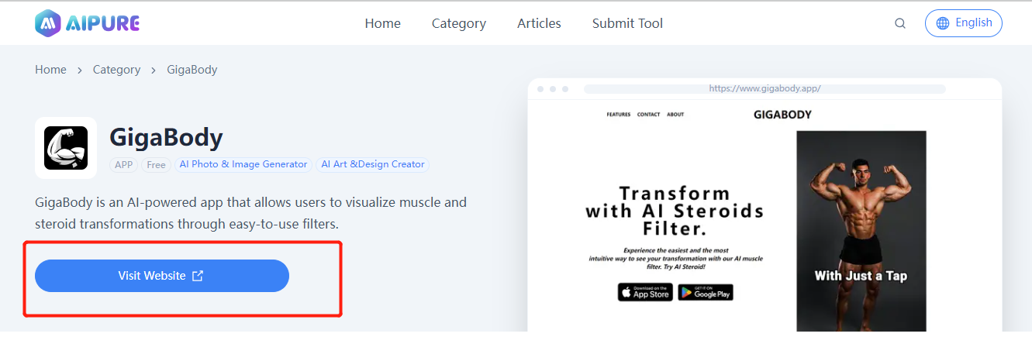Click Category in the breadcrumb
The height and width of the screenshot is (337, 1032).
point(116,70)
